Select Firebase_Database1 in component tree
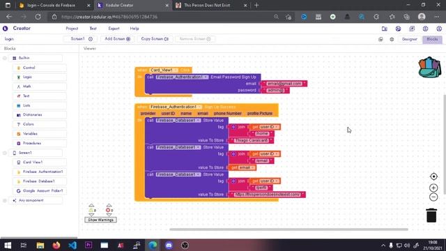 39,181
